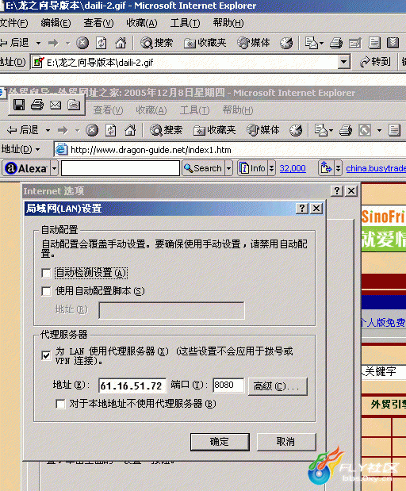
Task: Click the Refresh icon in the top toolbar
Action: (x=101, y=43)
